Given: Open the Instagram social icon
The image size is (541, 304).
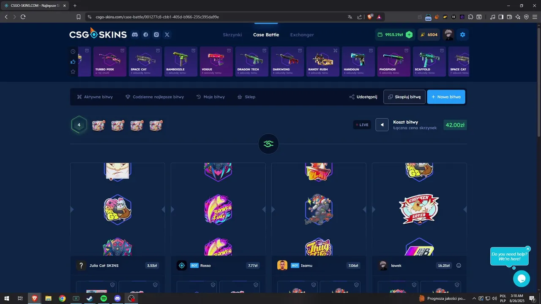Looking at the screenshot, I should click(156, 35).
